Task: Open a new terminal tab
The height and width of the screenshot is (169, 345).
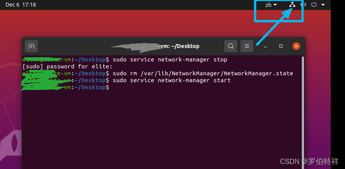Action: [31, 46]
